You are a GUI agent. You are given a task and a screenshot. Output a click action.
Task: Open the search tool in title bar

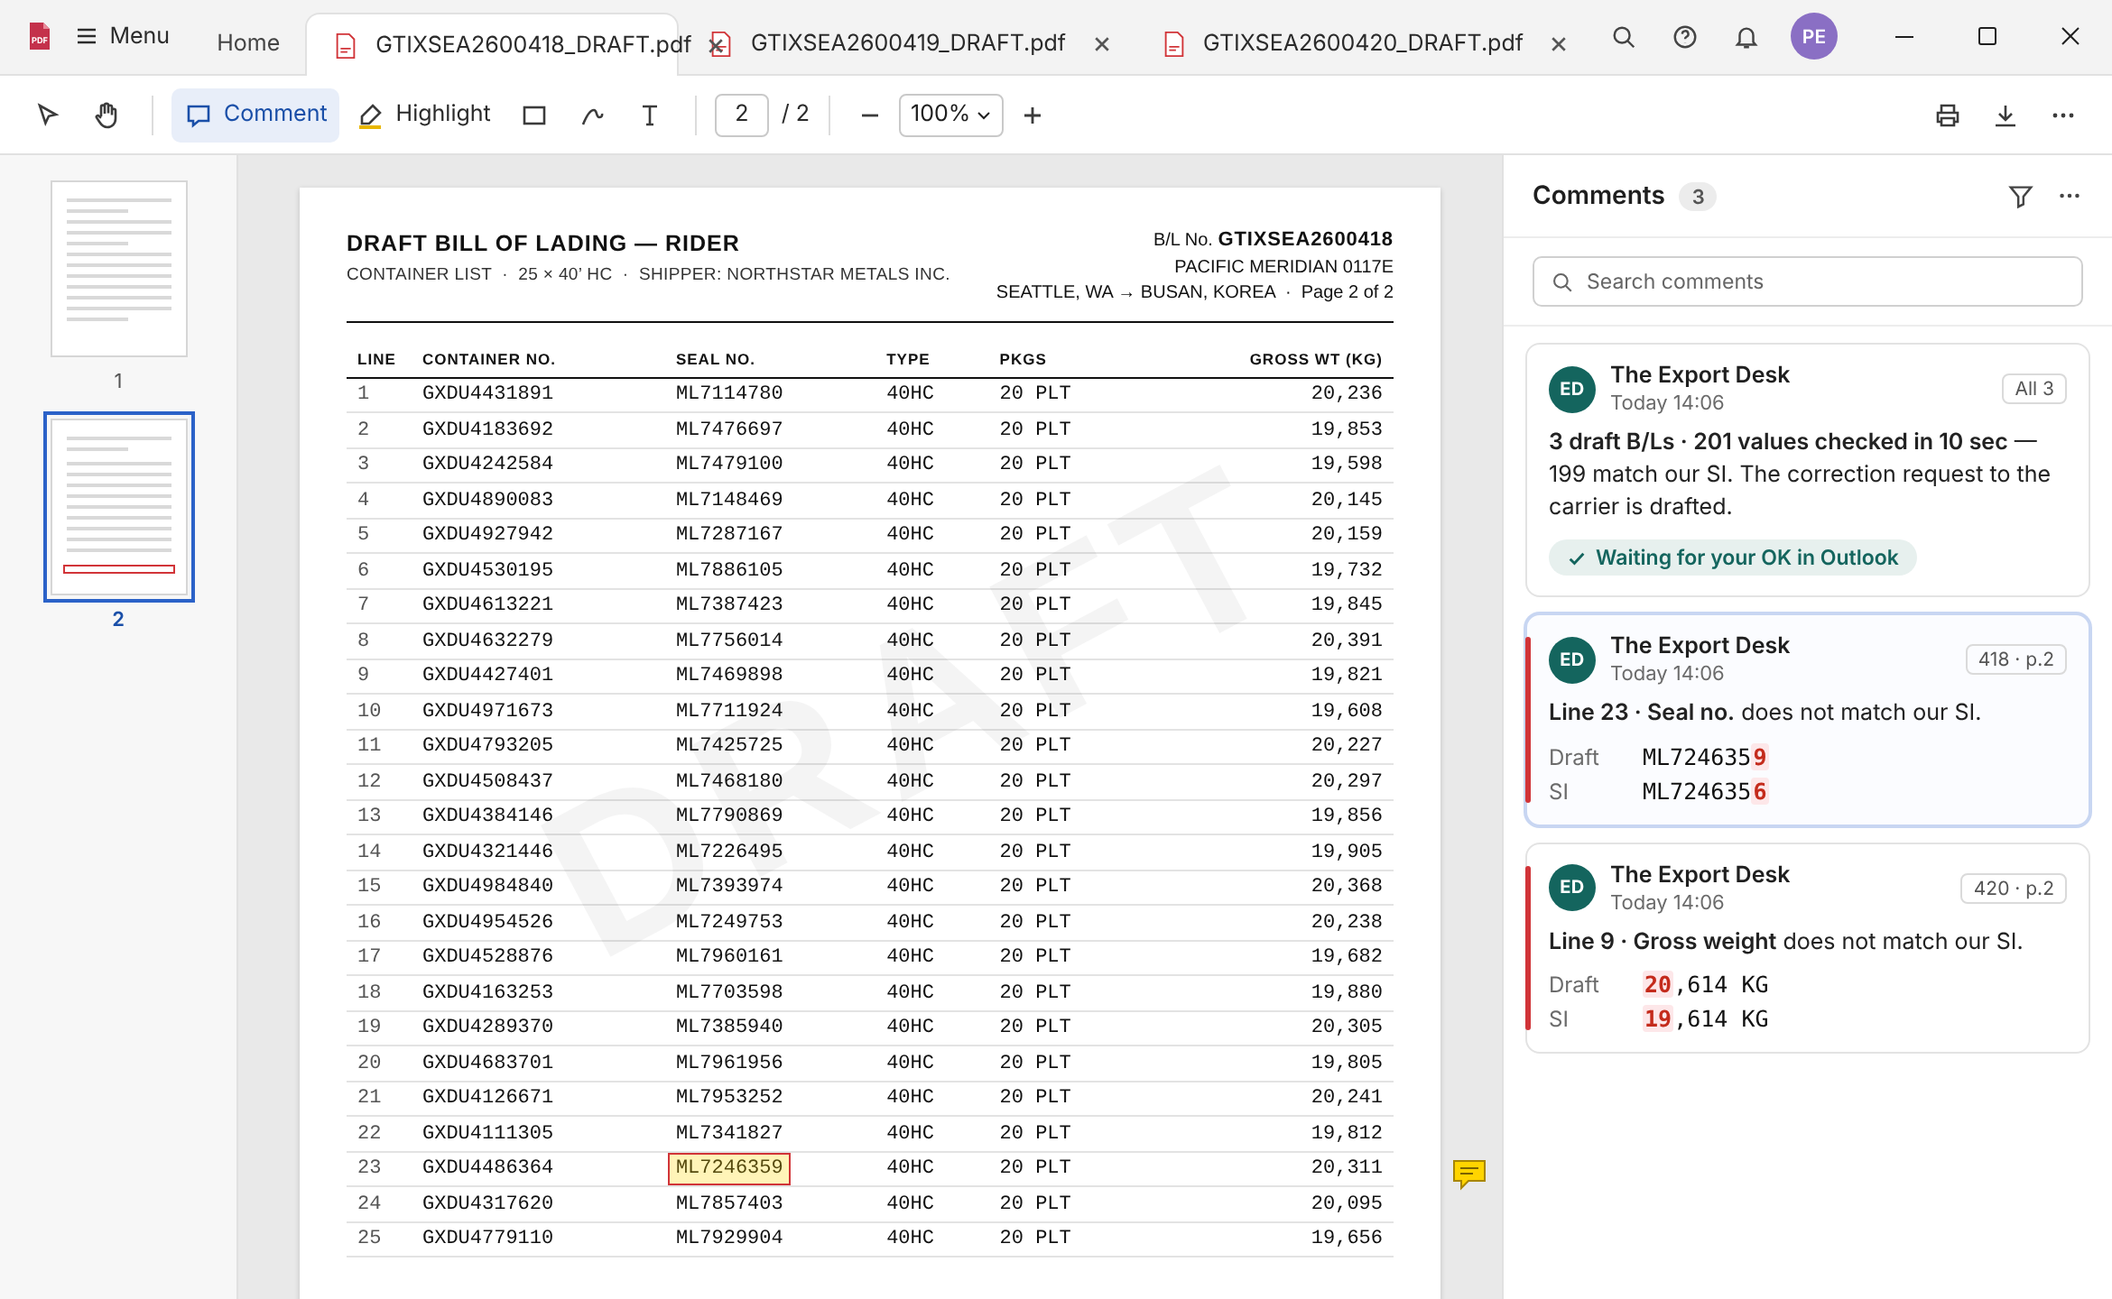coord(1624,37)
